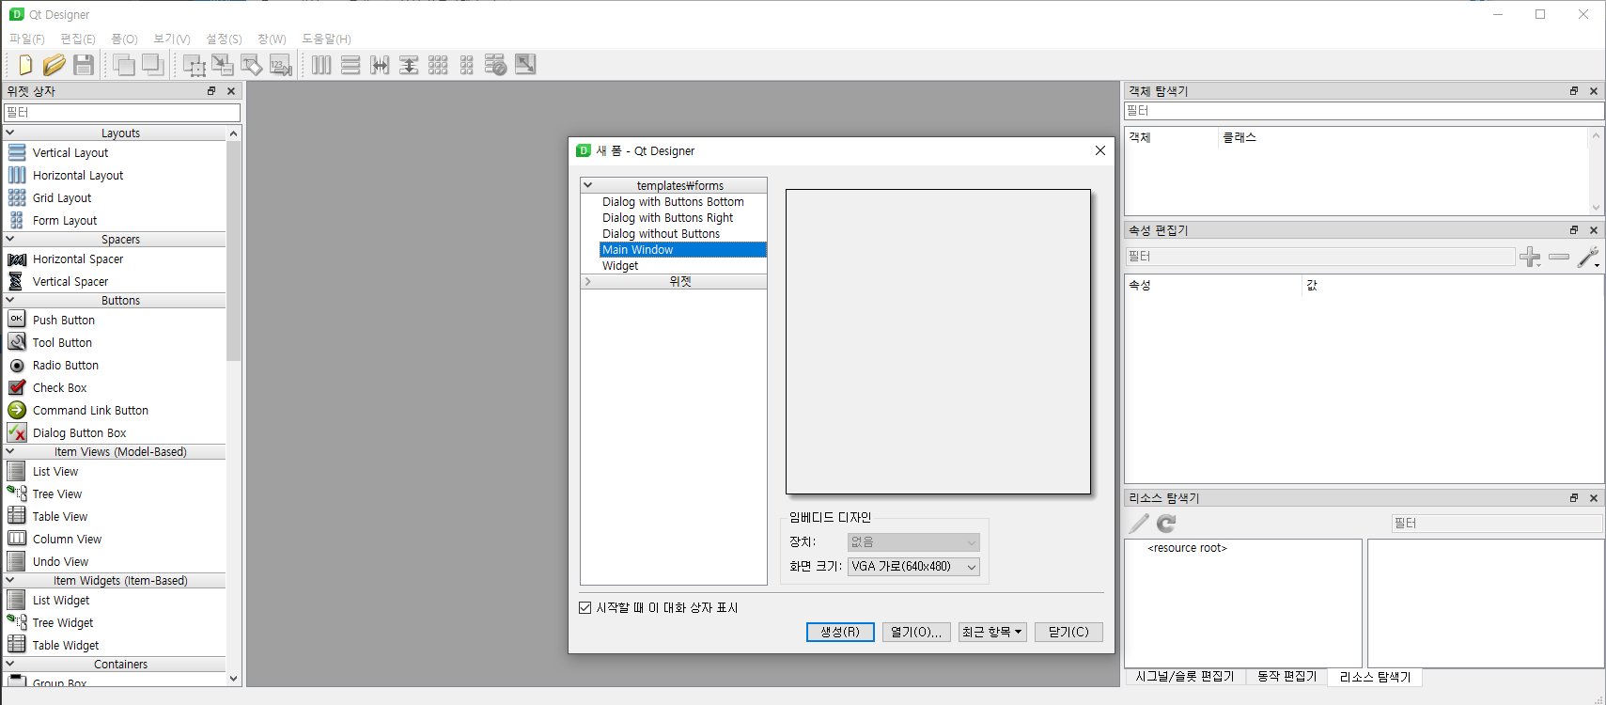Click the add property plus icon
Screen dimensions: 1606x705
pos(1530,257)
